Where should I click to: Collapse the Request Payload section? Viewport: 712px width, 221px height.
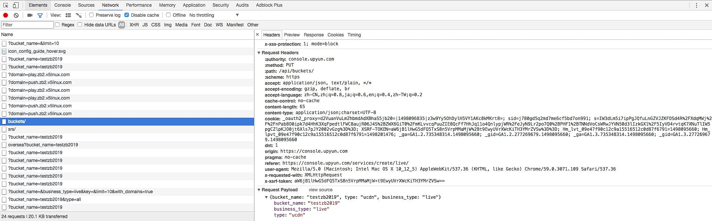[x=259, y=190]
